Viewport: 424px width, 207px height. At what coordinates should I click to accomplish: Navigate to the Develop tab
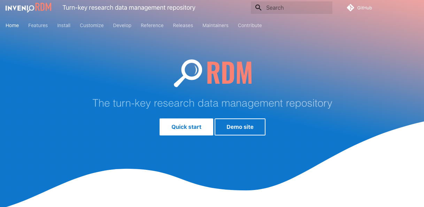tap(122, 25)
